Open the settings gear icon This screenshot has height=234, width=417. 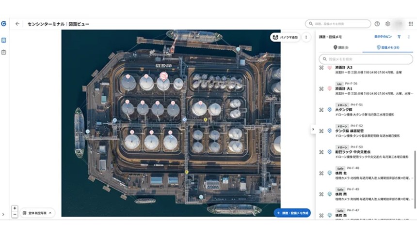388,24
